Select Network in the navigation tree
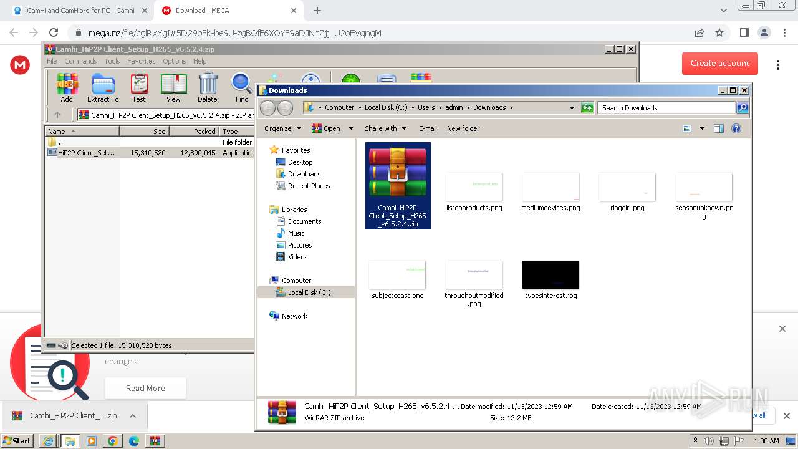798x449 pixels. (x=294, y=316)
